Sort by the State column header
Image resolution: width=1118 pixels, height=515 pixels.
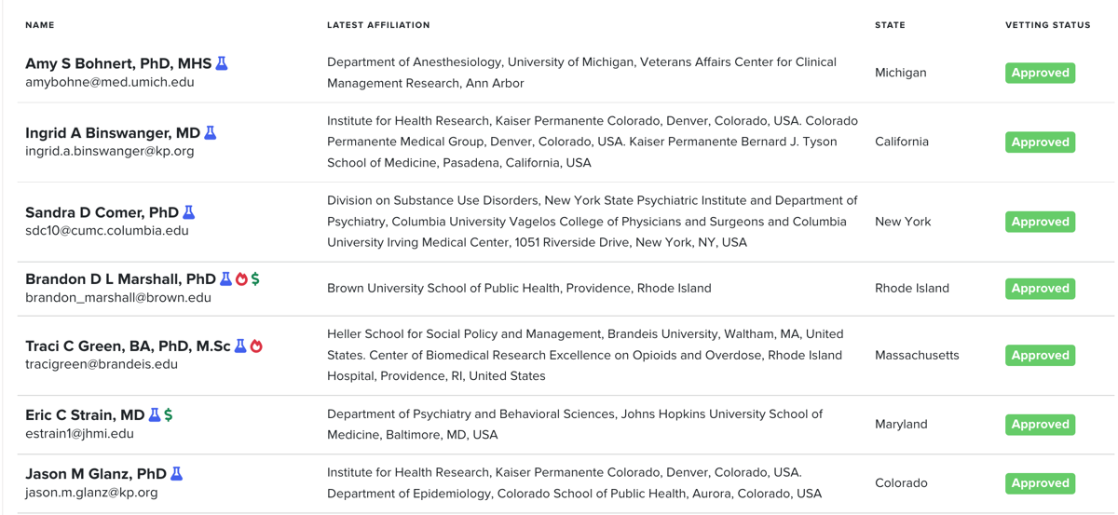pos(890,25)
